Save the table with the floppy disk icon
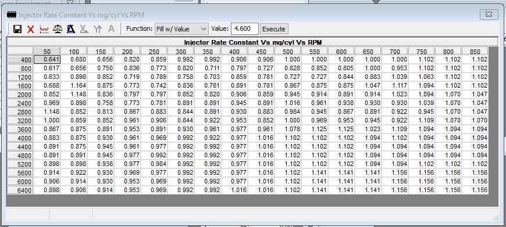The width and height of the screenshot is (506, 227). [17, 29]
